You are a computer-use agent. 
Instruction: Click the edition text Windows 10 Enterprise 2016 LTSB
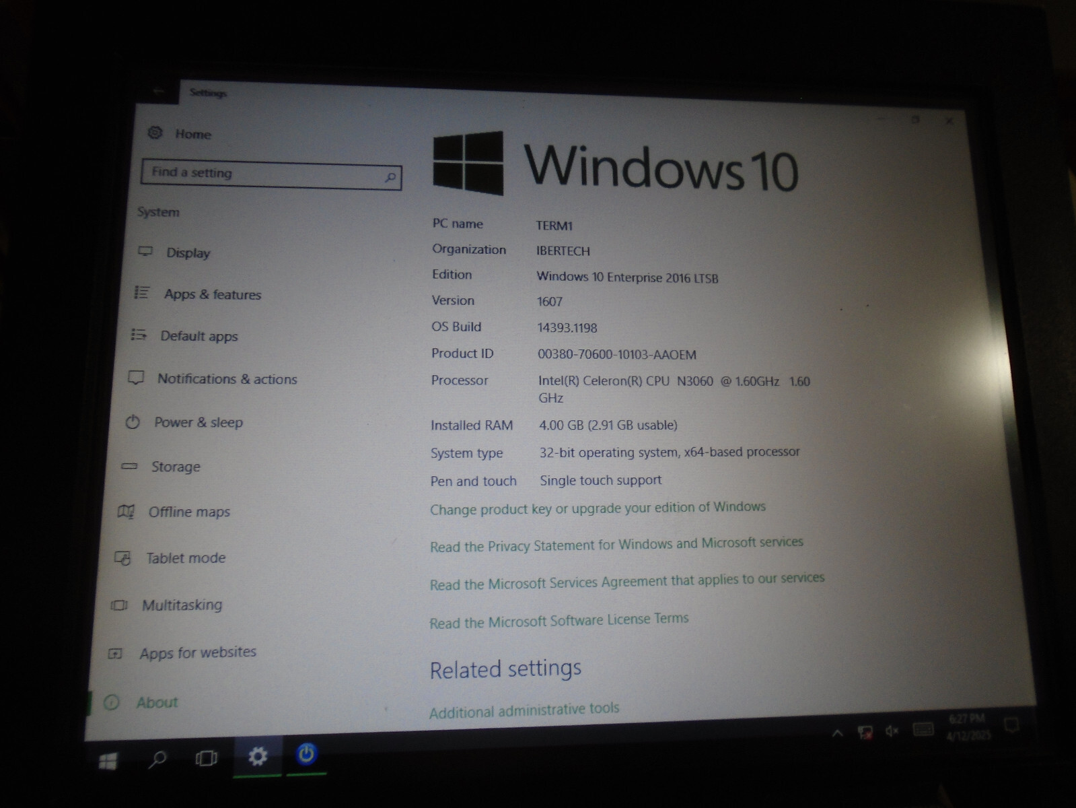(x=628, y=277)
